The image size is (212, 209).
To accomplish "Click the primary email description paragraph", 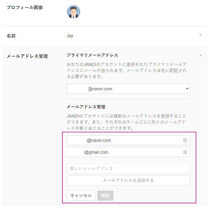I will [126, 70].
